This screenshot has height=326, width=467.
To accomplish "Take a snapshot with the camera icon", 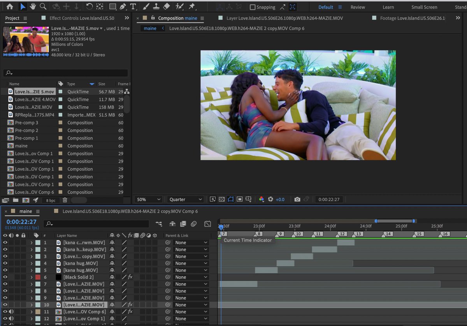I will click(297, 199).
